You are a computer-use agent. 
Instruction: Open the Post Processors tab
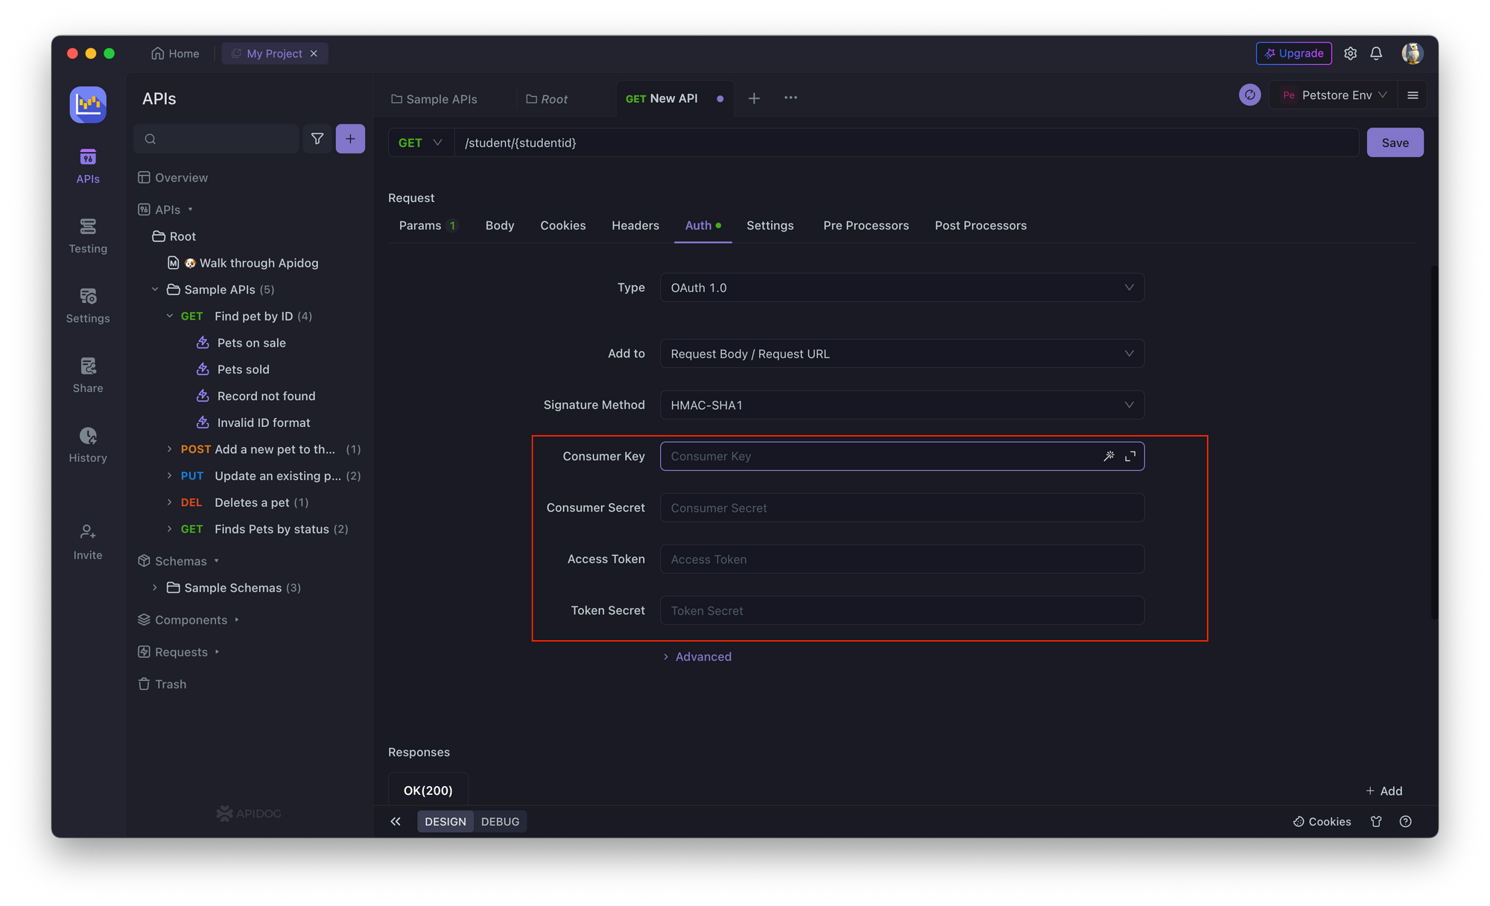coord(980,226)
